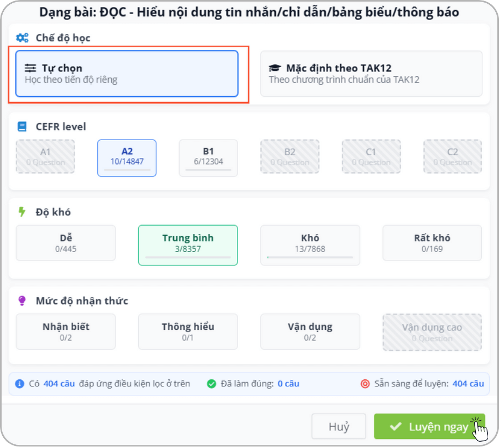Click the green checkmark icon before Đã làm đúng
Viewport: 500px width, 447px height.
click(x=212, y=384)
